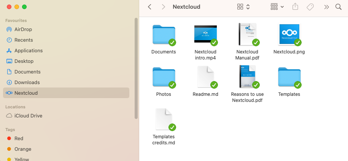
Task: Open Downloads in the sidebar
Action: point(66,83)
